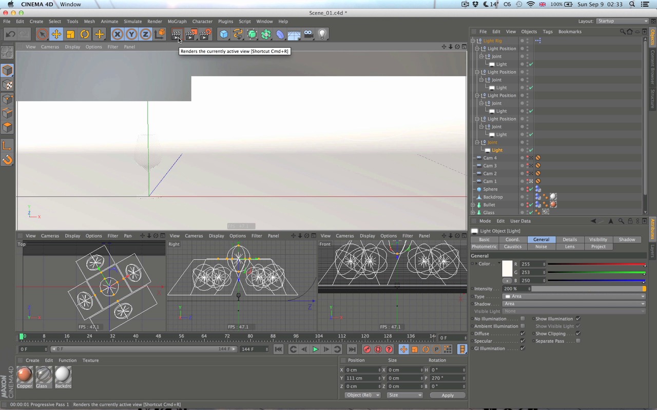The image size is (657, 410).
Task: Open Edit Render Settings icon
Action: click(205, 34)
